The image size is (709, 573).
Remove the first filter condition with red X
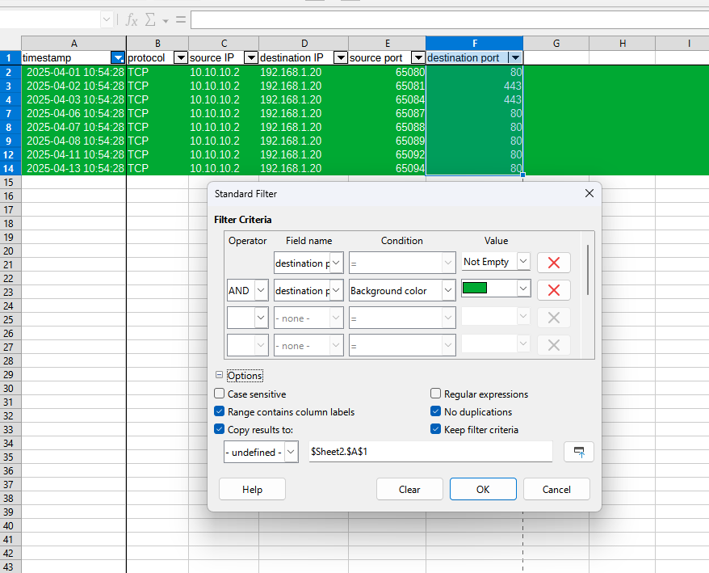[553, 263]
